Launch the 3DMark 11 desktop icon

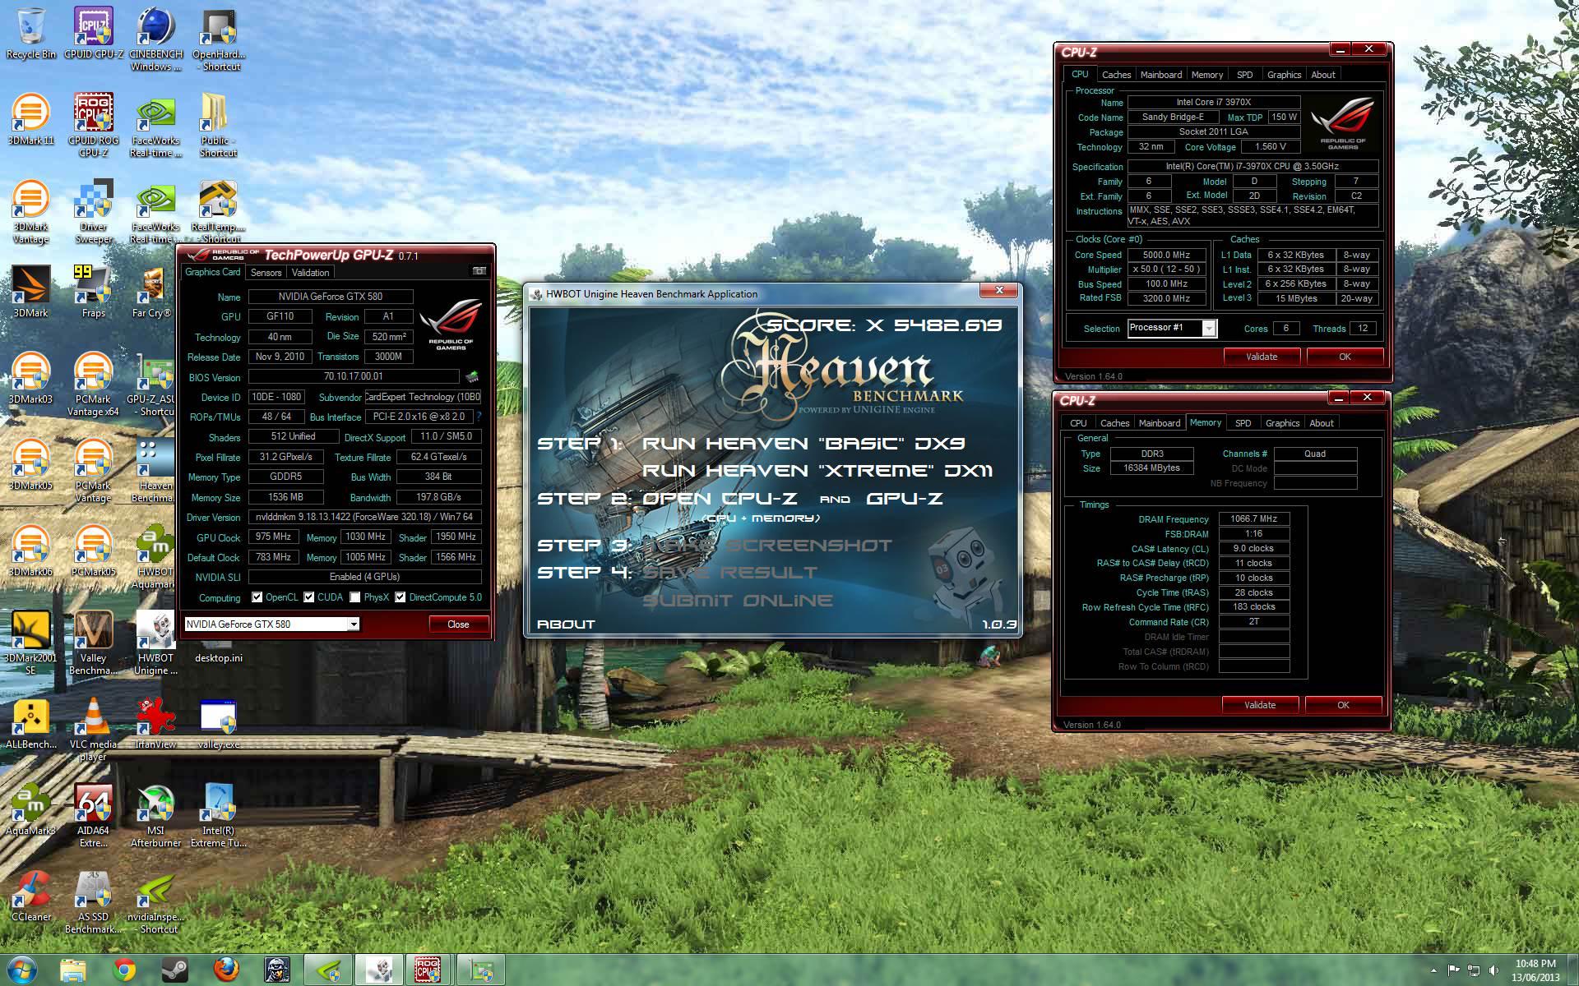tap(30, 119)
